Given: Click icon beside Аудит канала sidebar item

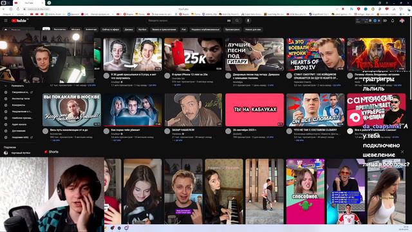Looking at the screenshot, I should click(x=6, y=124).
